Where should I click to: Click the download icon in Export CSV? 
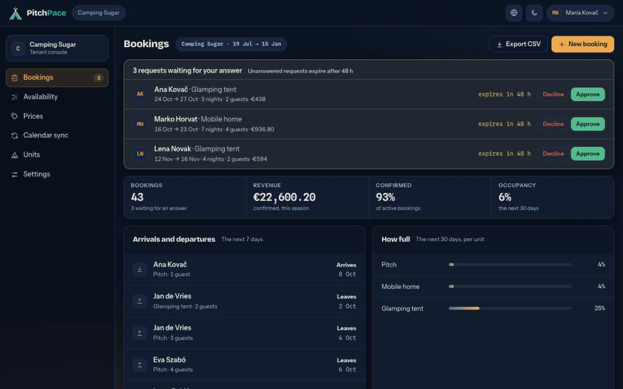(499, 44)
